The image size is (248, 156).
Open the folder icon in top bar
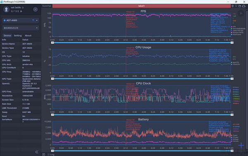click(240, 6)
